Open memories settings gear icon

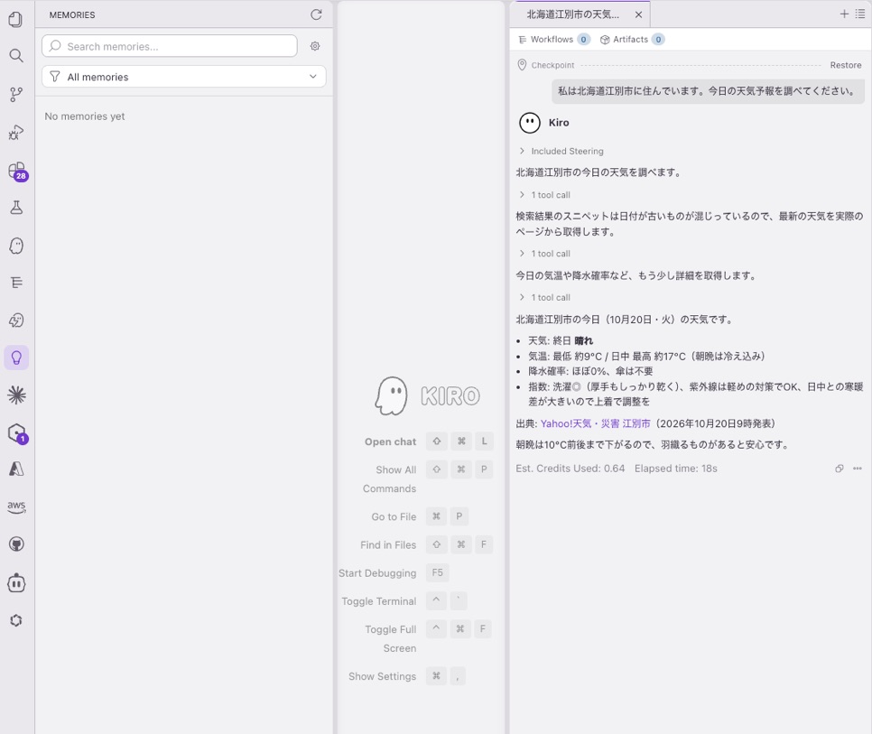(315, 46)
